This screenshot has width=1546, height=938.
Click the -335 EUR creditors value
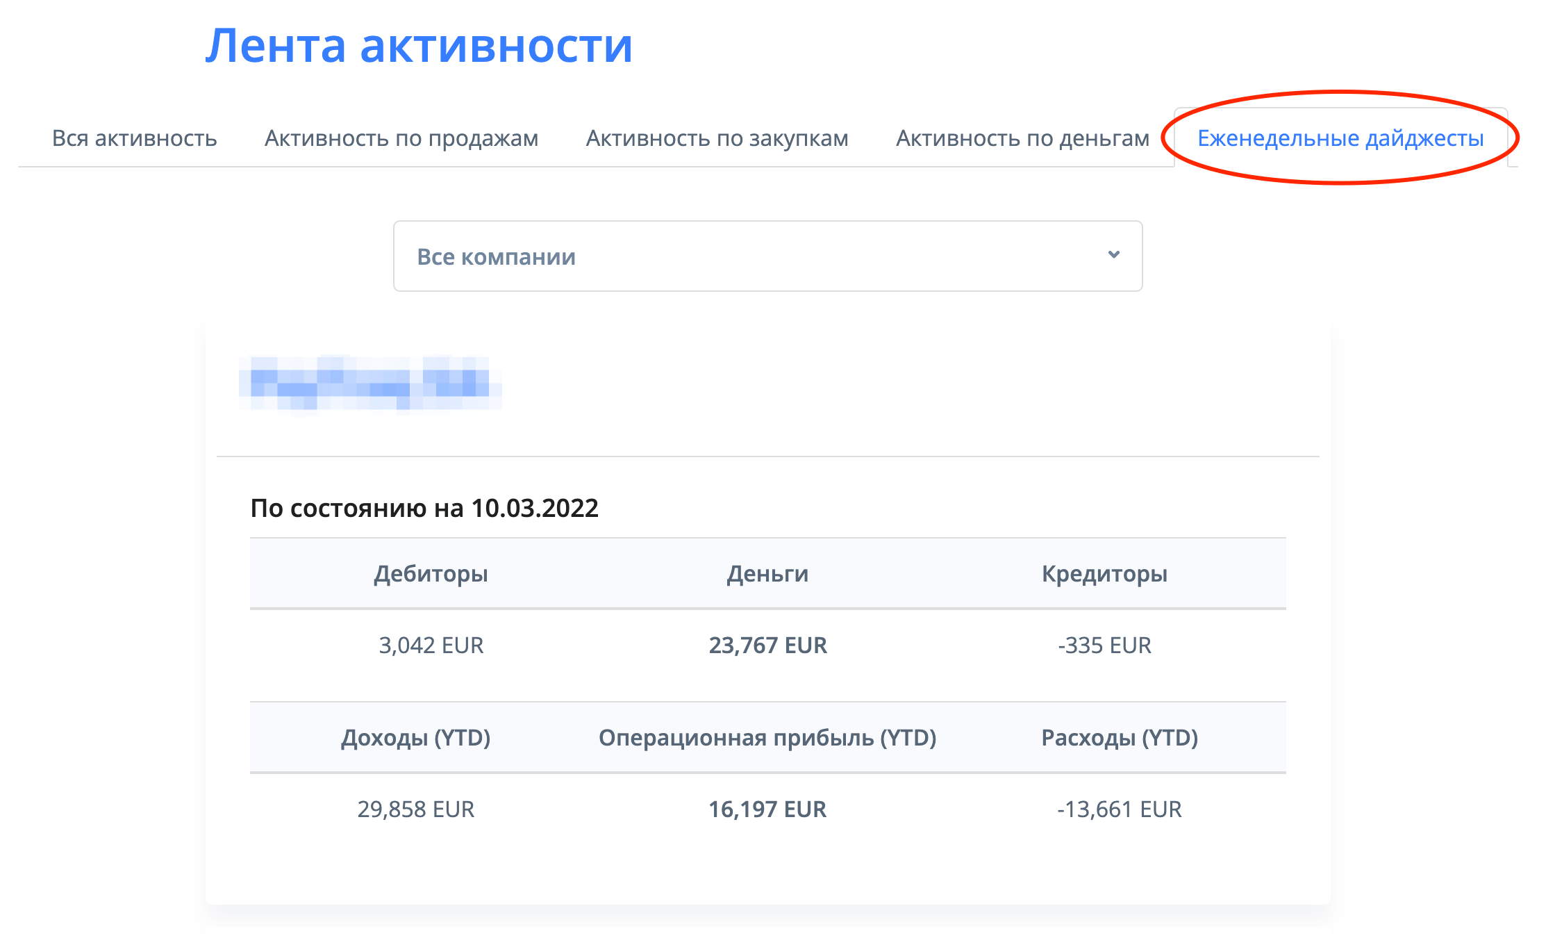1104,645
